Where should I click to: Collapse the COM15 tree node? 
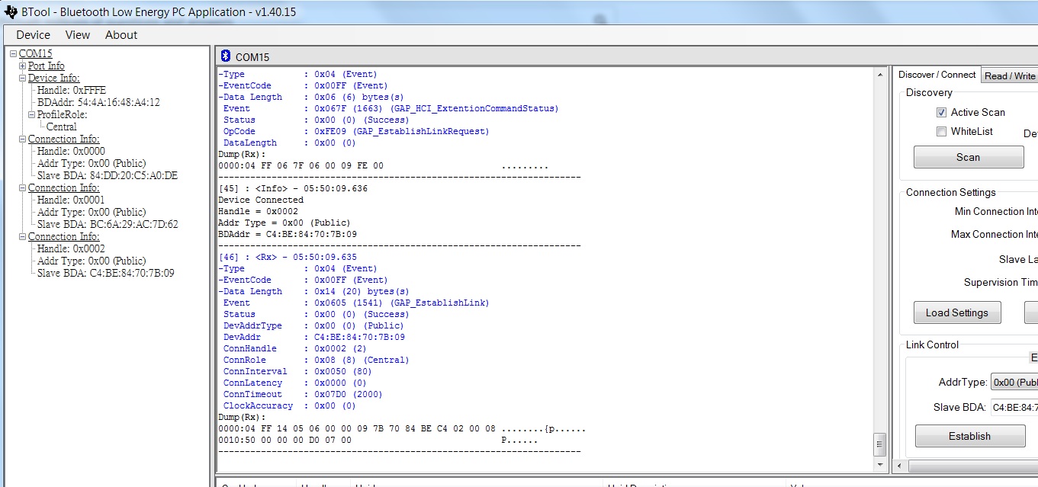click(13, 54)
